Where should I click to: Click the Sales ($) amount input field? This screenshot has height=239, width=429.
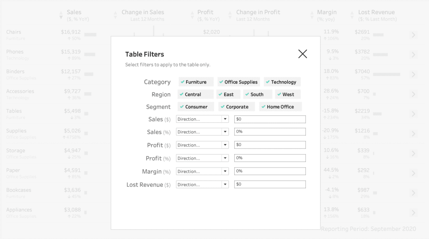[270, 119]
